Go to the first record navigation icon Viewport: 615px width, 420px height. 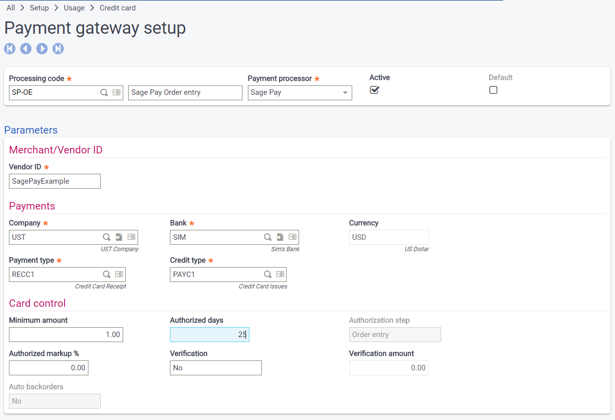pos(10,49)
